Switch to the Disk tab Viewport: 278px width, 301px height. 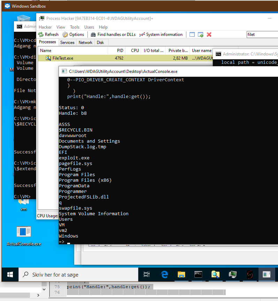point(100,43)
